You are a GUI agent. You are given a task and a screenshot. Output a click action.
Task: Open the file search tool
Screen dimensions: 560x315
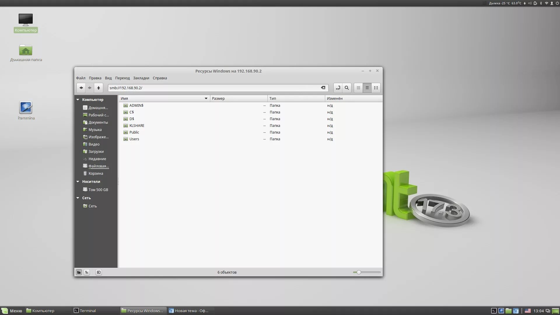(x=347, y=88)
